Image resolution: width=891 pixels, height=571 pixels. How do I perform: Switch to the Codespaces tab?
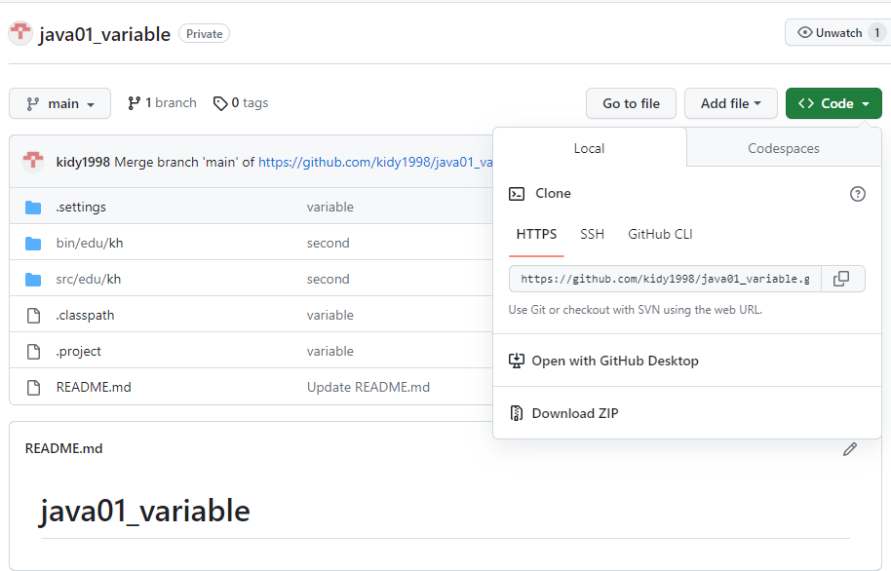point(783,148)
